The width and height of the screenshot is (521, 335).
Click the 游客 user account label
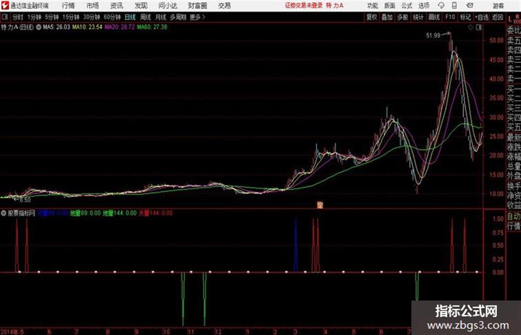tap(498, 6)
